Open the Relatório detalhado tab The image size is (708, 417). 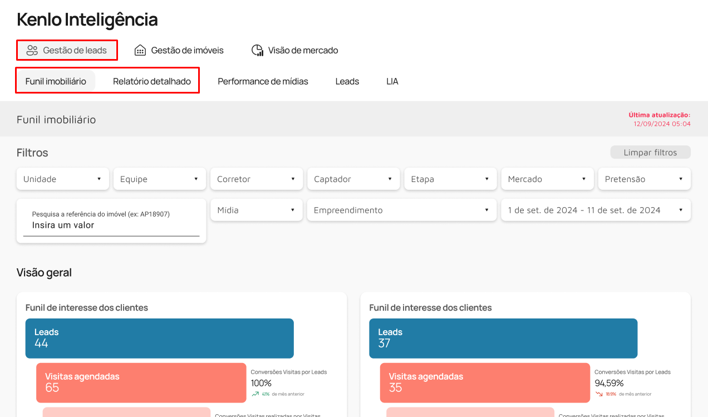tap(152, 81)
